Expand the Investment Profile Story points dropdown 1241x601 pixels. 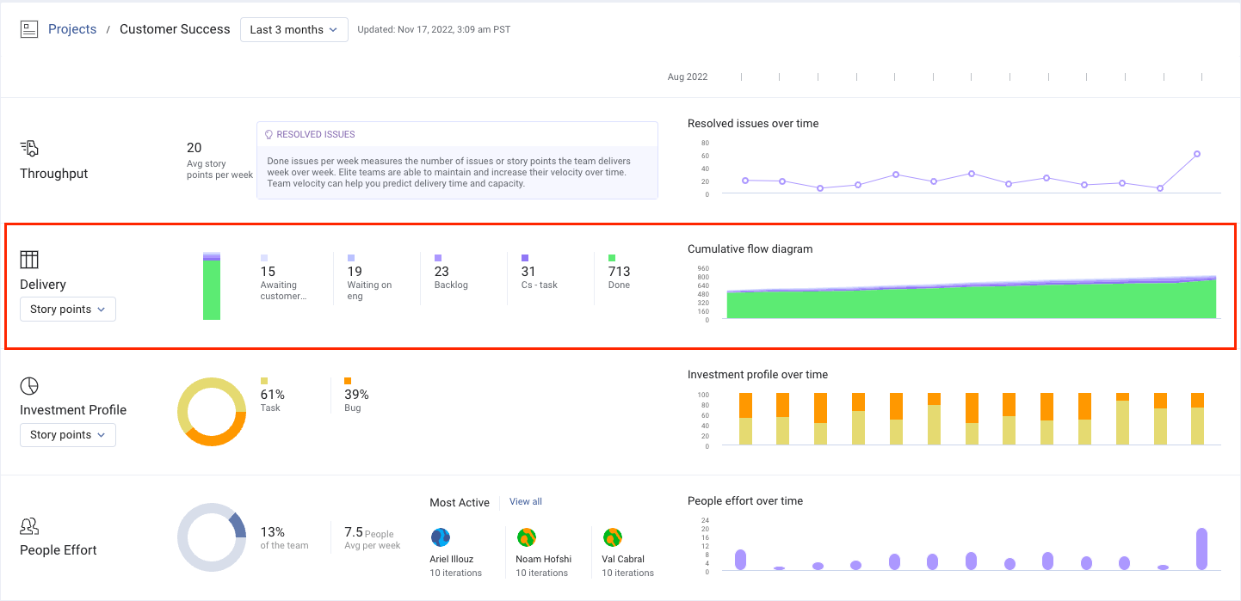pos(67,435)
